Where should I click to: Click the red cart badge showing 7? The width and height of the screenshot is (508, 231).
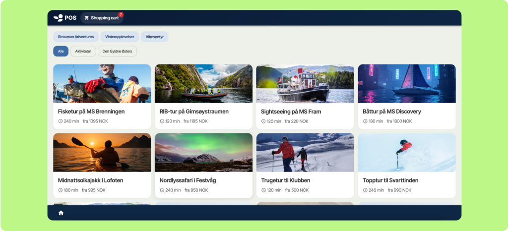point(121,14)
